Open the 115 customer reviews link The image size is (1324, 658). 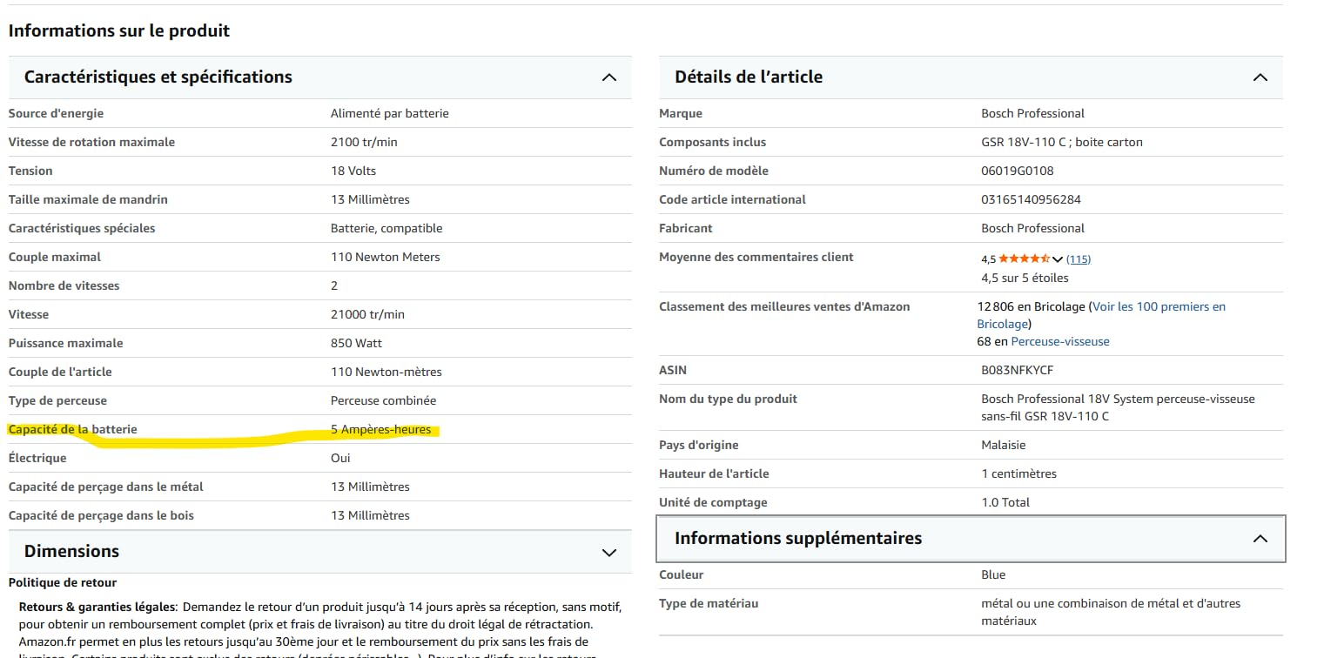point(1079,259)
